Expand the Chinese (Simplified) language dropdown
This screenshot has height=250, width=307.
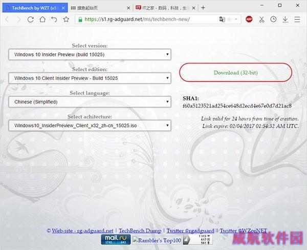tap(90, 102)
